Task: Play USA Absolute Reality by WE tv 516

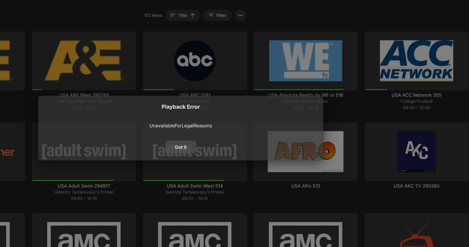Action: point(306,61)
